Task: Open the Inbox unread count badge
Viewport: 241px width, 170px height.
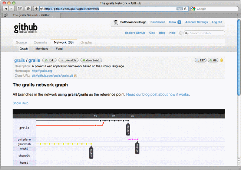Action: click(179, 22)
